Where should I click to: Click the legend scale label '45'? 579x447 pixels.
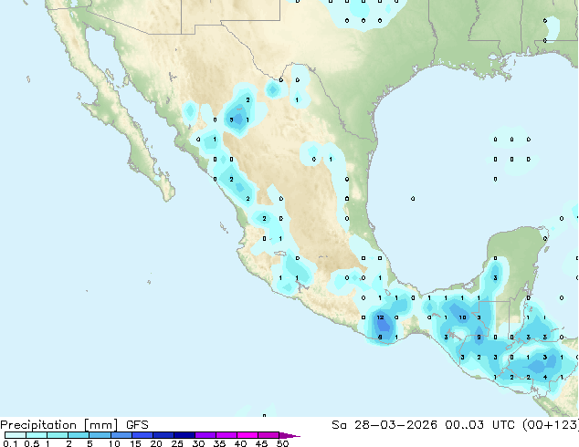pyautogui.click(x=261, y=443)
